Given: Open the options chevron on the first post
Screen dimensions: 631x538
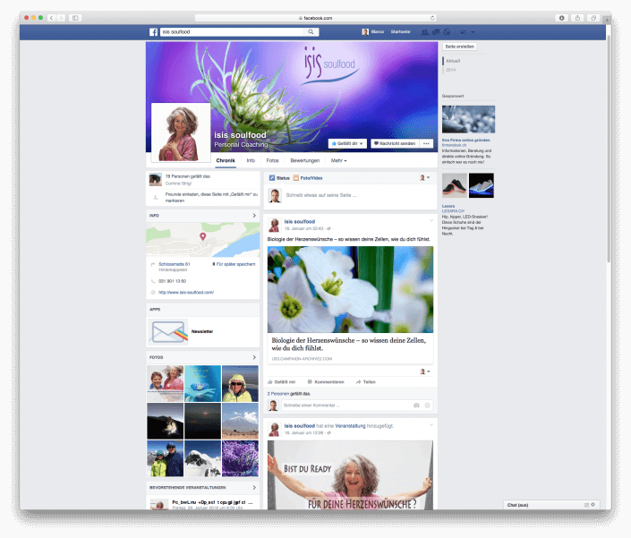Looking at the screenshot, I should pyautogui.click(x=431, y=220).
